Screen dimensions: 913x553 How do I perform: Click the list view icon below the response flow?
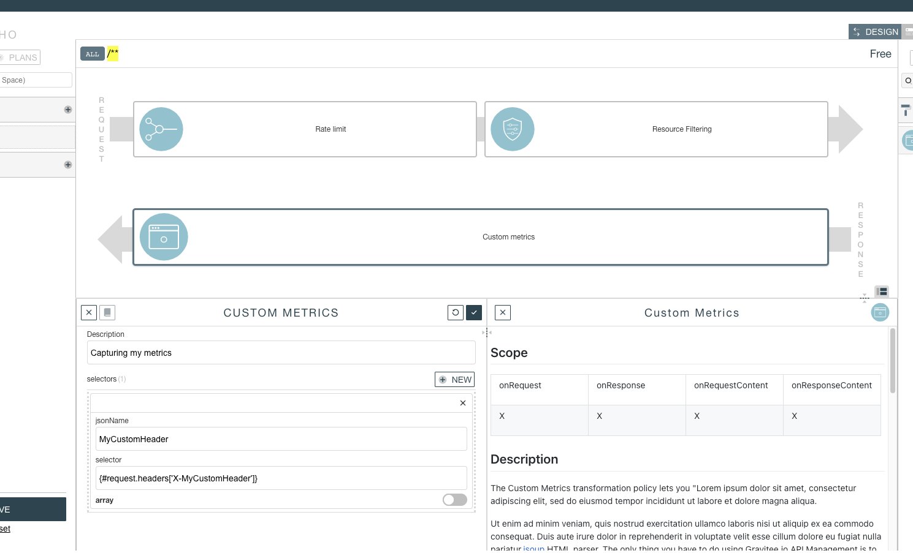click(x=882, y=291)
